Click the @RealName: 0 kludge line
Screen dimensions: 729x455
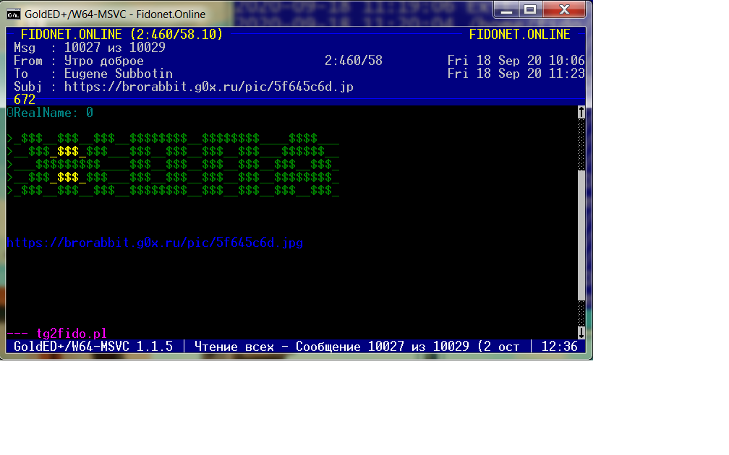(x=50, y=113)
